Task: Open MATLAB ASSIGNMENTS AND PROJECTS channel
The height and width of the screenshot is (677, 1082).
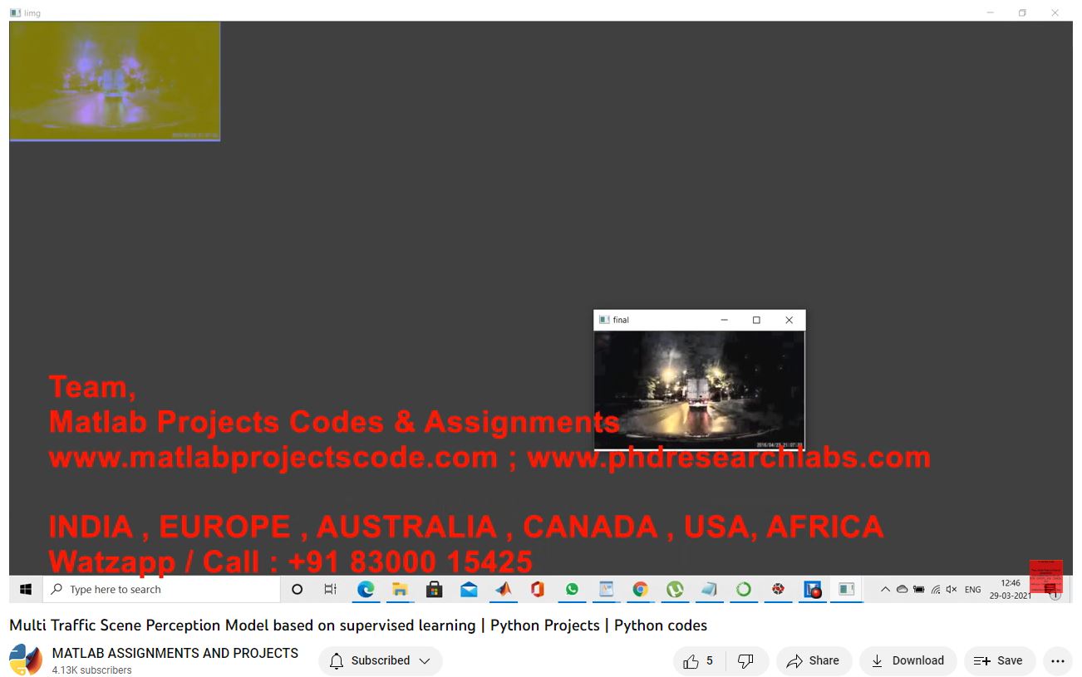Action: click(x=175, y=654)
